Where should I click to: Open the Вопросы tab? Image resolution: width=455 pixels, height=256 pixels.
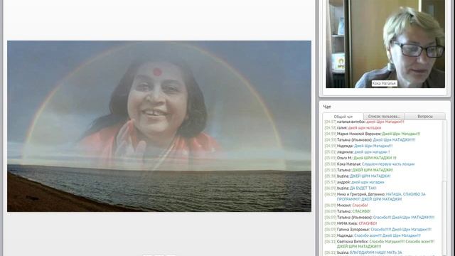click(x=425, y=117)
